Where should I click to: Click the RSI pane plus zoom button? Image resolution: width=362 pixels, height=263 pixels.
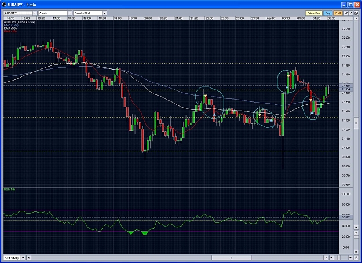click(x=356, y=233)
